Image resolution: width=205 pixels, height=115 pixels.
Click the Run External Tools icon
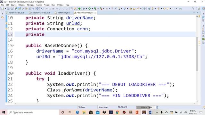pyautogui.click(x=101, y=9)
